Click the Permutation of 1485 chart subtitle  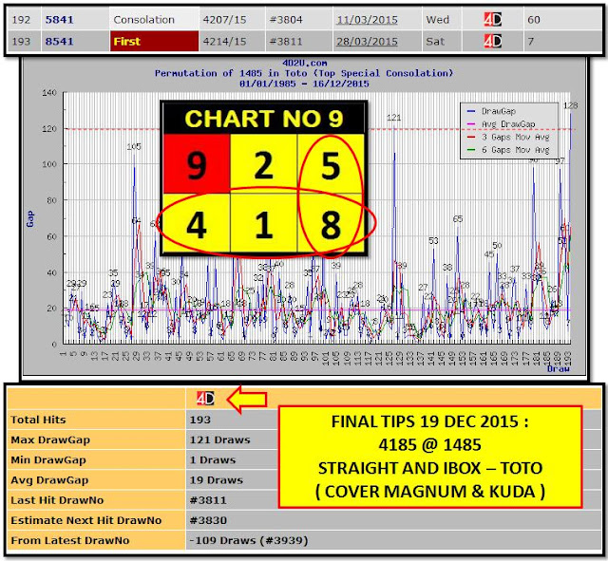coord(304,73)
